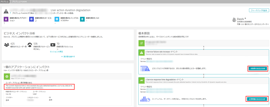Click the failure rate increase warning icon
270x107 pixels.
(x=141, y=53)
